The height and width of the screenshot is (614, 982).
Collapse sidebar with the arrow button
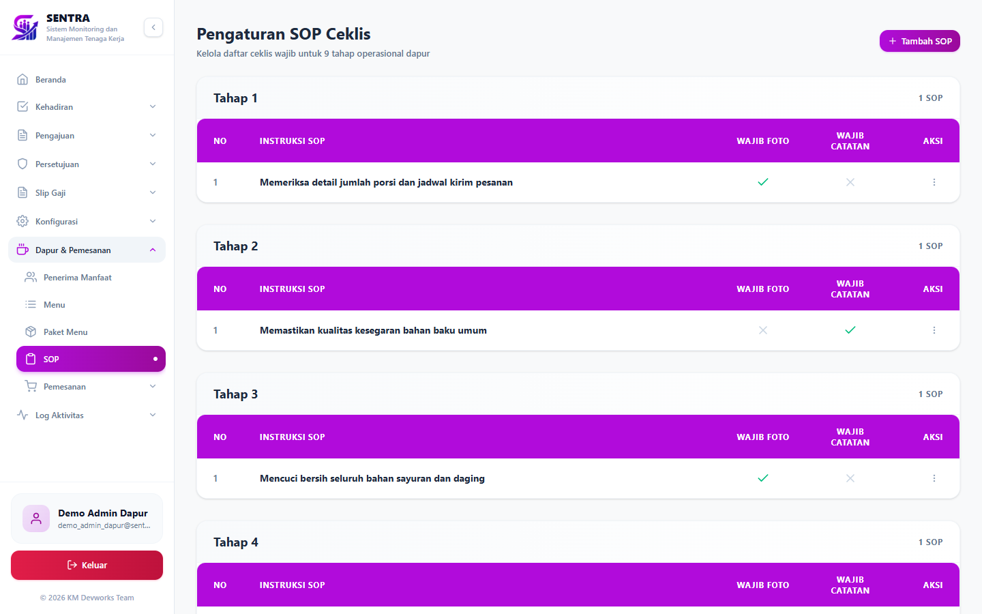click(153, 27)
